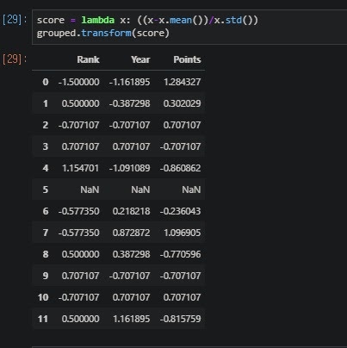Click the Year column header
Screen dimensions: 347x348
coord(140,59)
